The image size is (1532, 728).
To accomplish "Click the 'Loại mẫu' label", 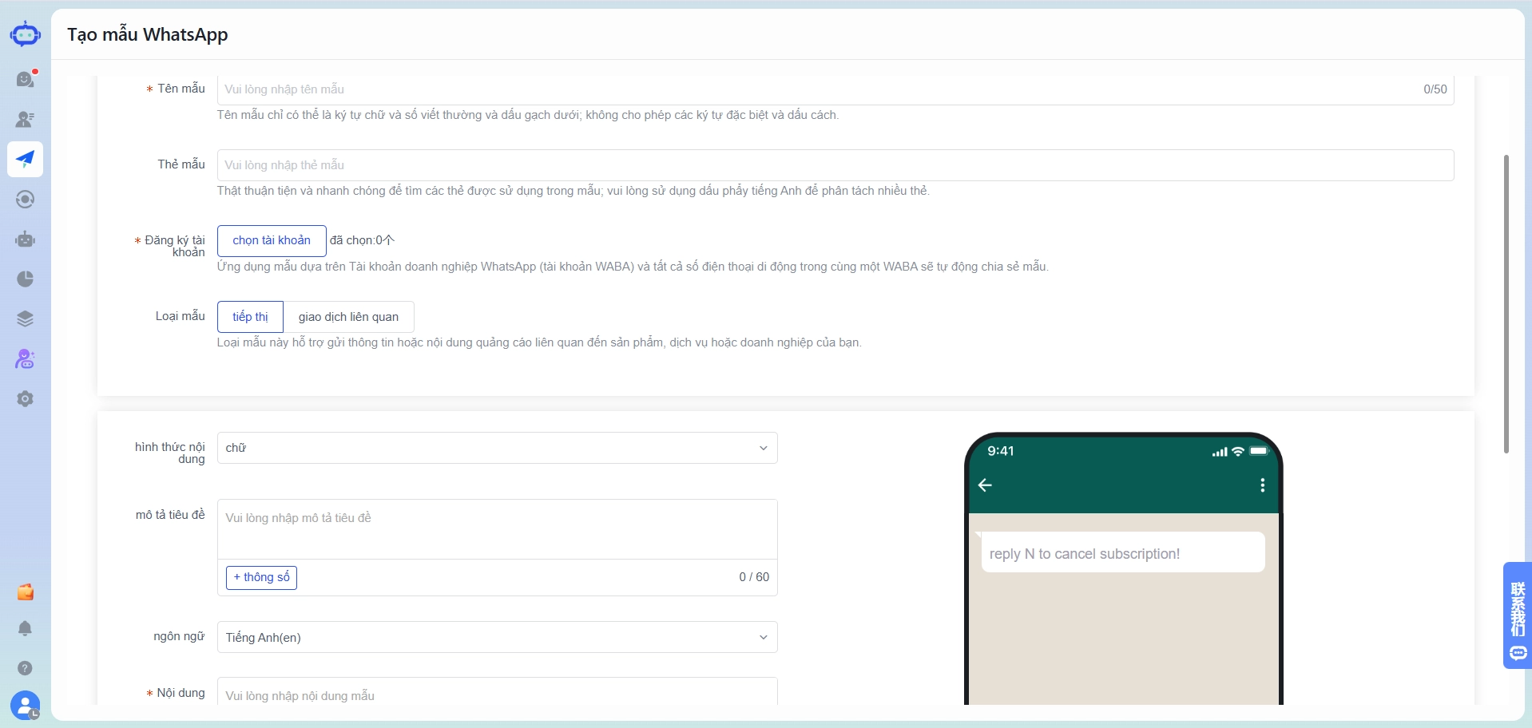I will click(181, 316).
